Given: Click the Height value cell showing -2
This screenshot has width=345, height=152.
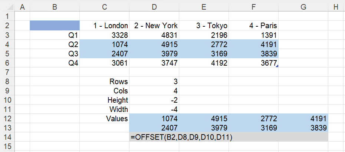Looking at the screenshot, I should point(154,100).
